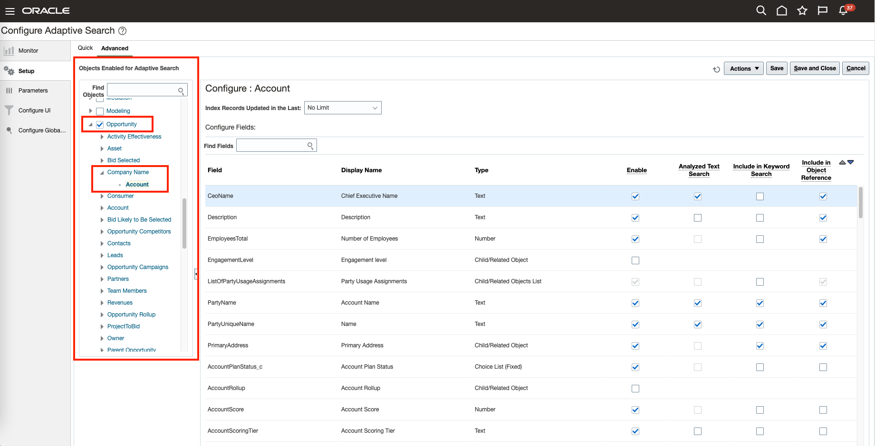Click the fields table vertical scrollbar
The image size is (875, 446).
(x=860, y=203)
